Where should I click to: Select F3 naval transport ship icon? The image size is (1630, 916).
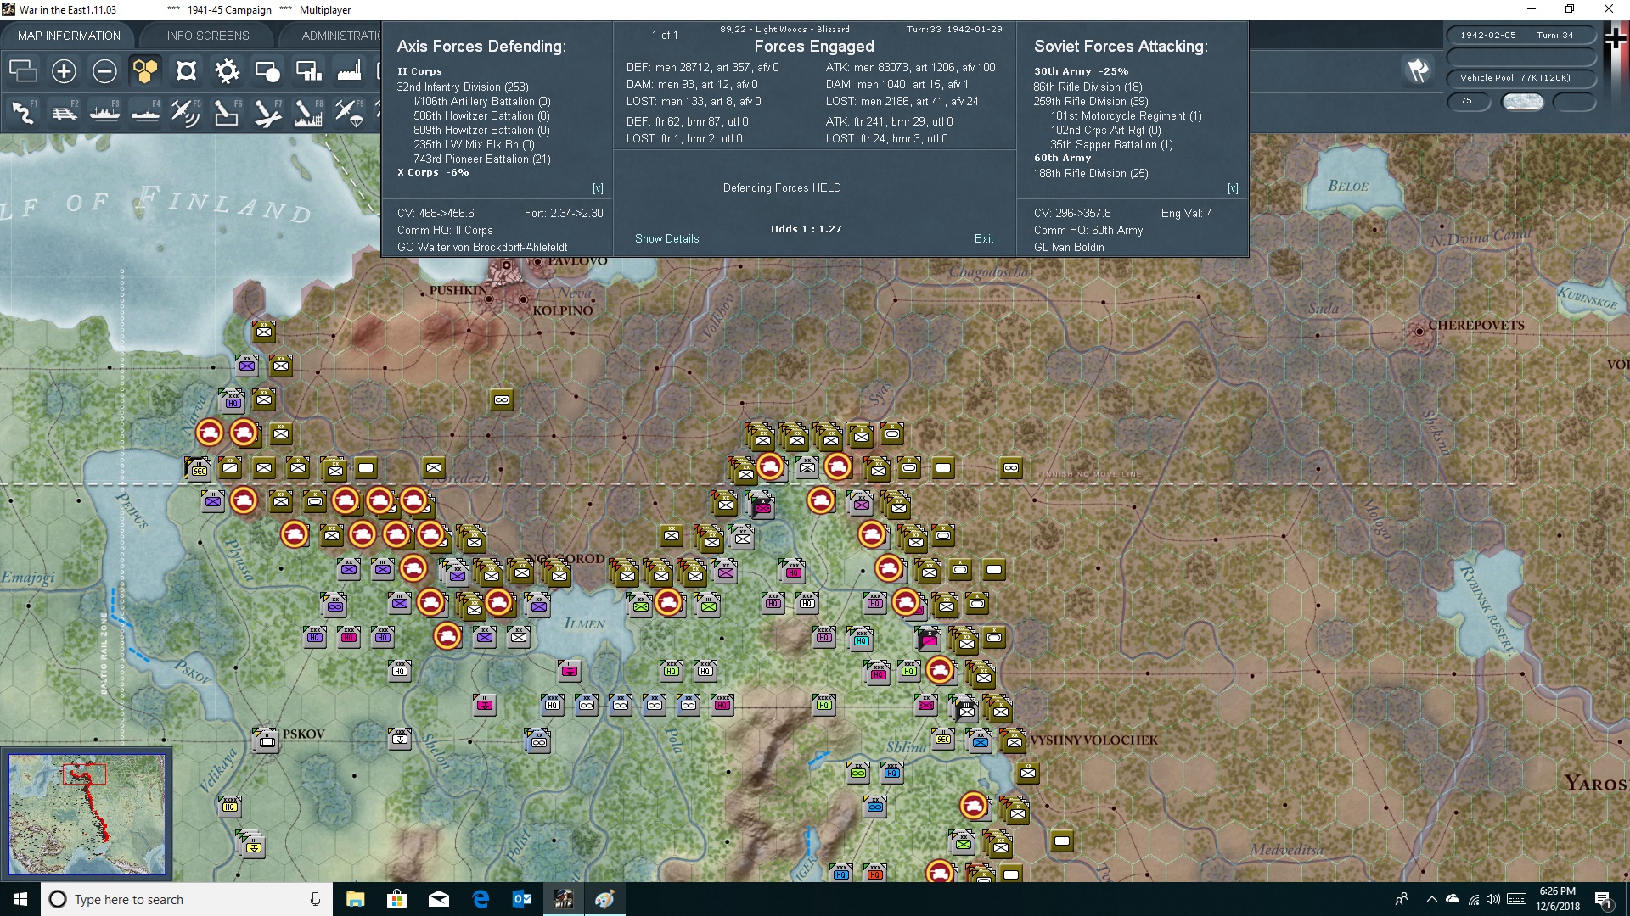tap(104, 113)
